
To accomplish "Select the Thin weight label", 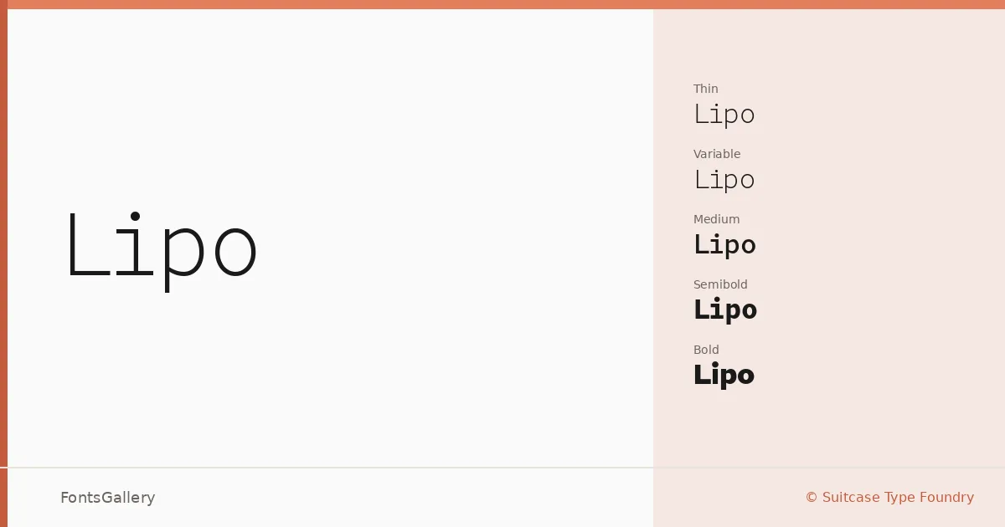I will point(706,89).
